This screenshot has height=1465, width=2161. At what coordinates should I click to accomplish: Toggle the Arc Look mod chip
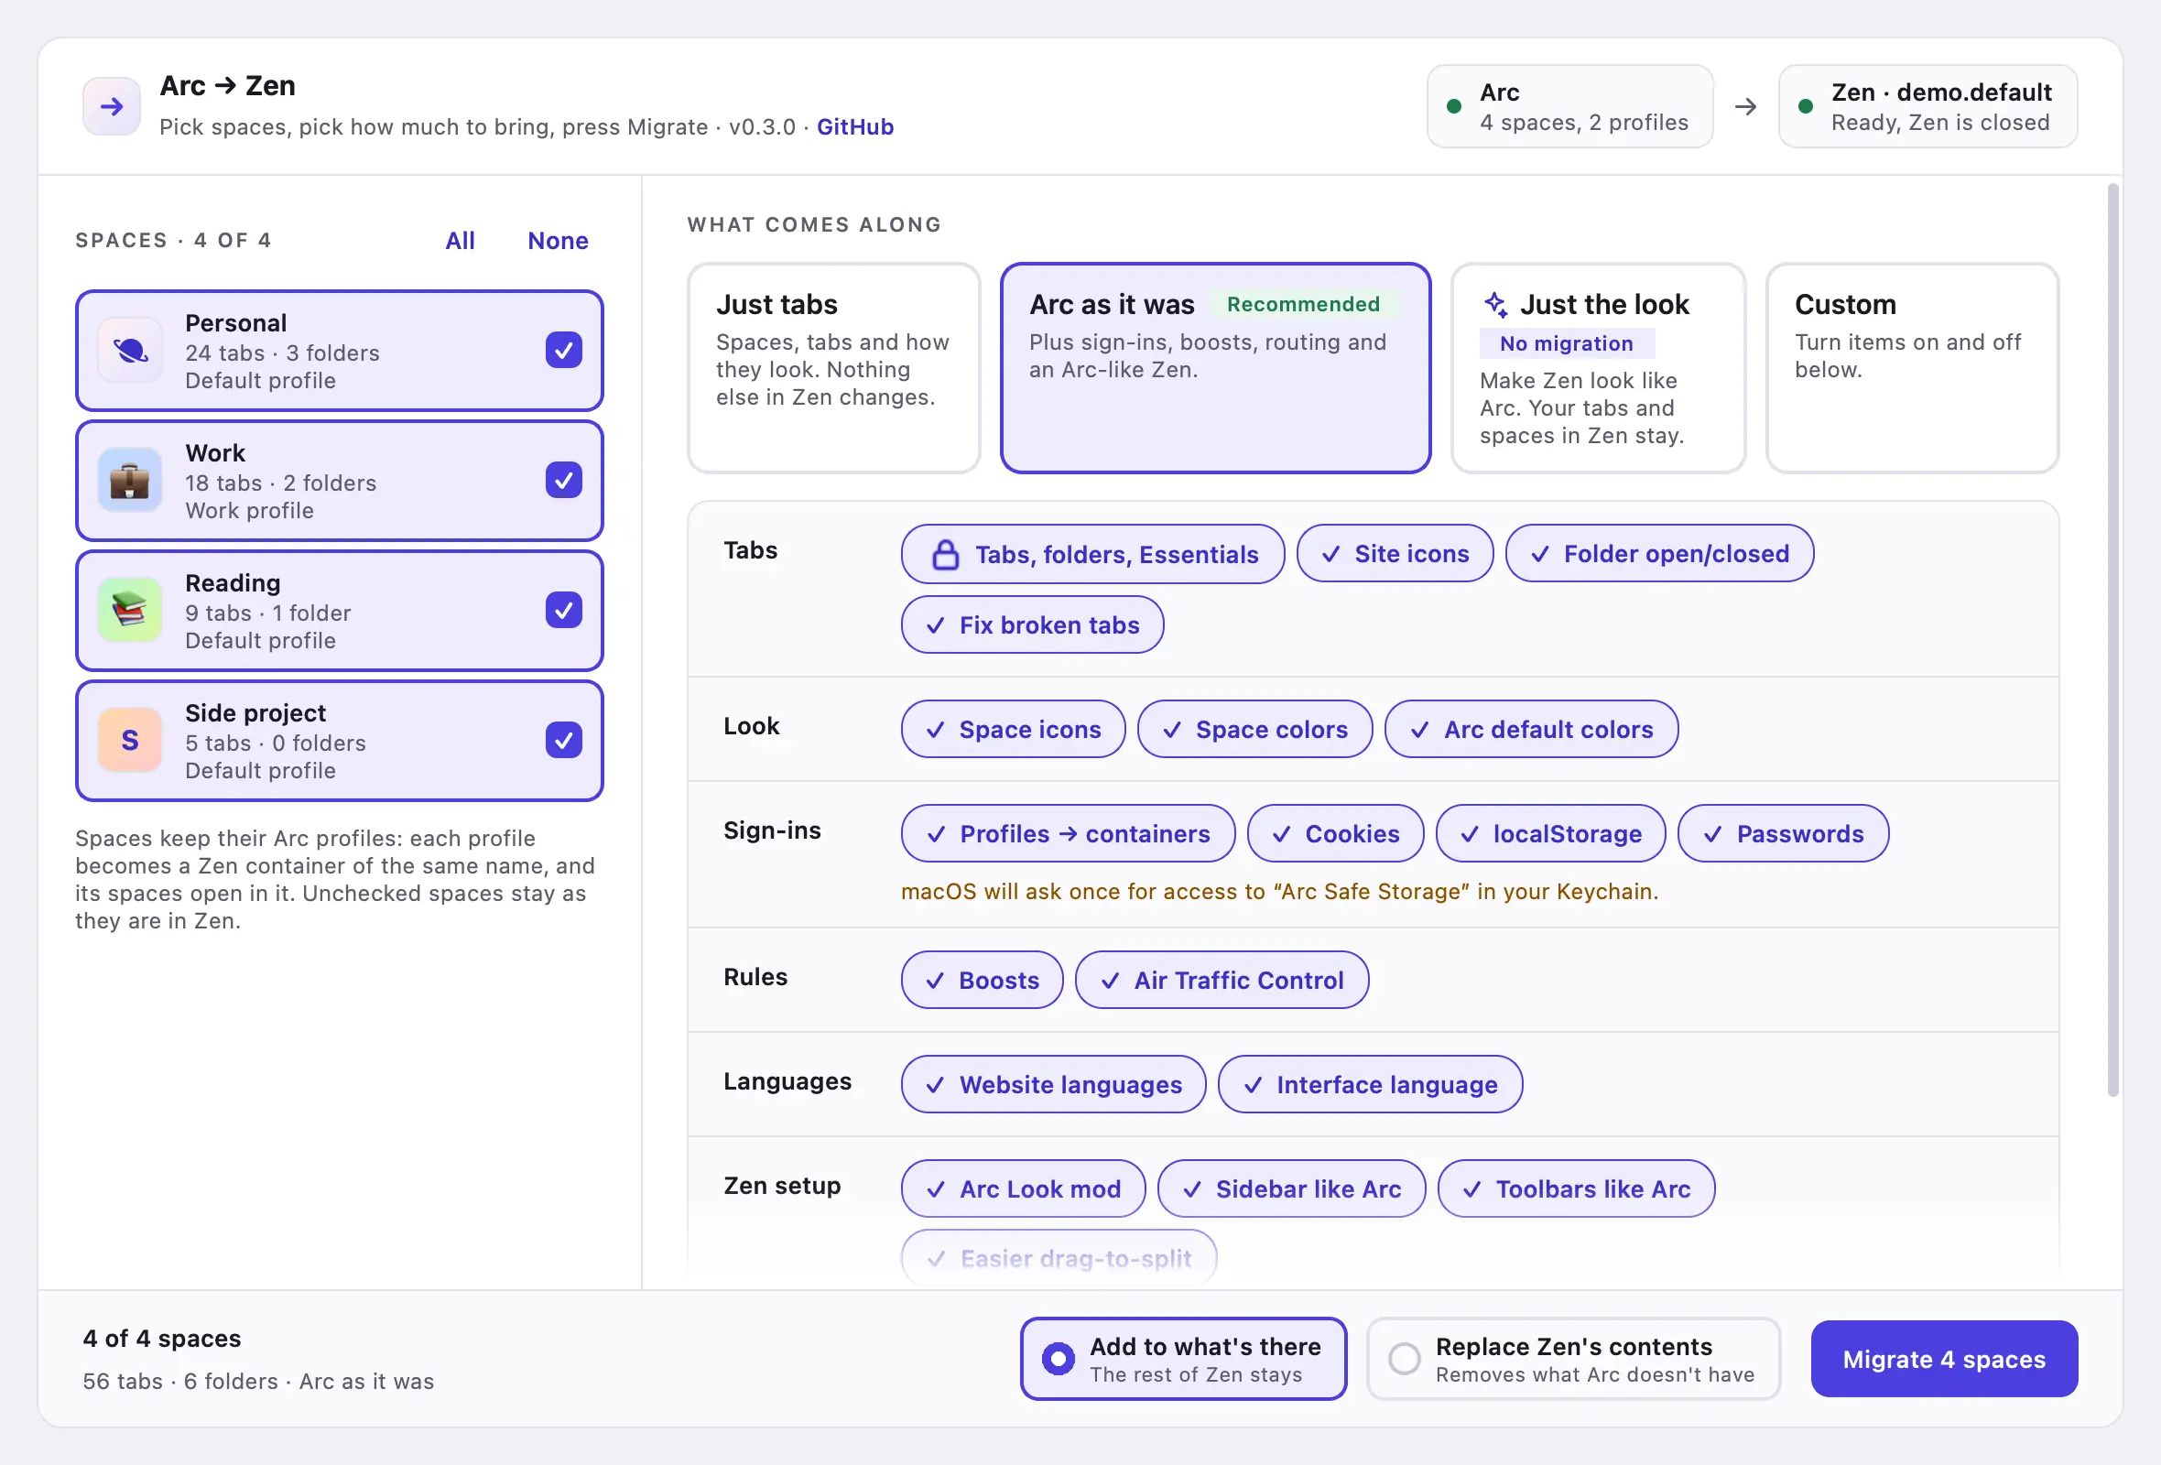[1024, 1188]
